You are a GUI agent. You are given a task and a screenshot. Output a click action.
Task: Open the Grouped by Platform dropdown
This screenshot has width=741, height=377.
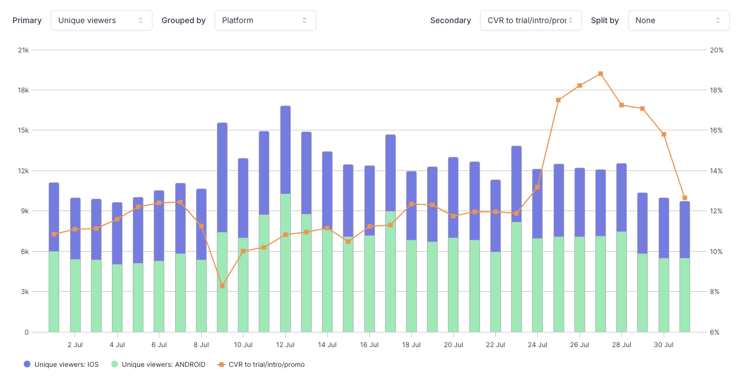click(x=265, y=20)
